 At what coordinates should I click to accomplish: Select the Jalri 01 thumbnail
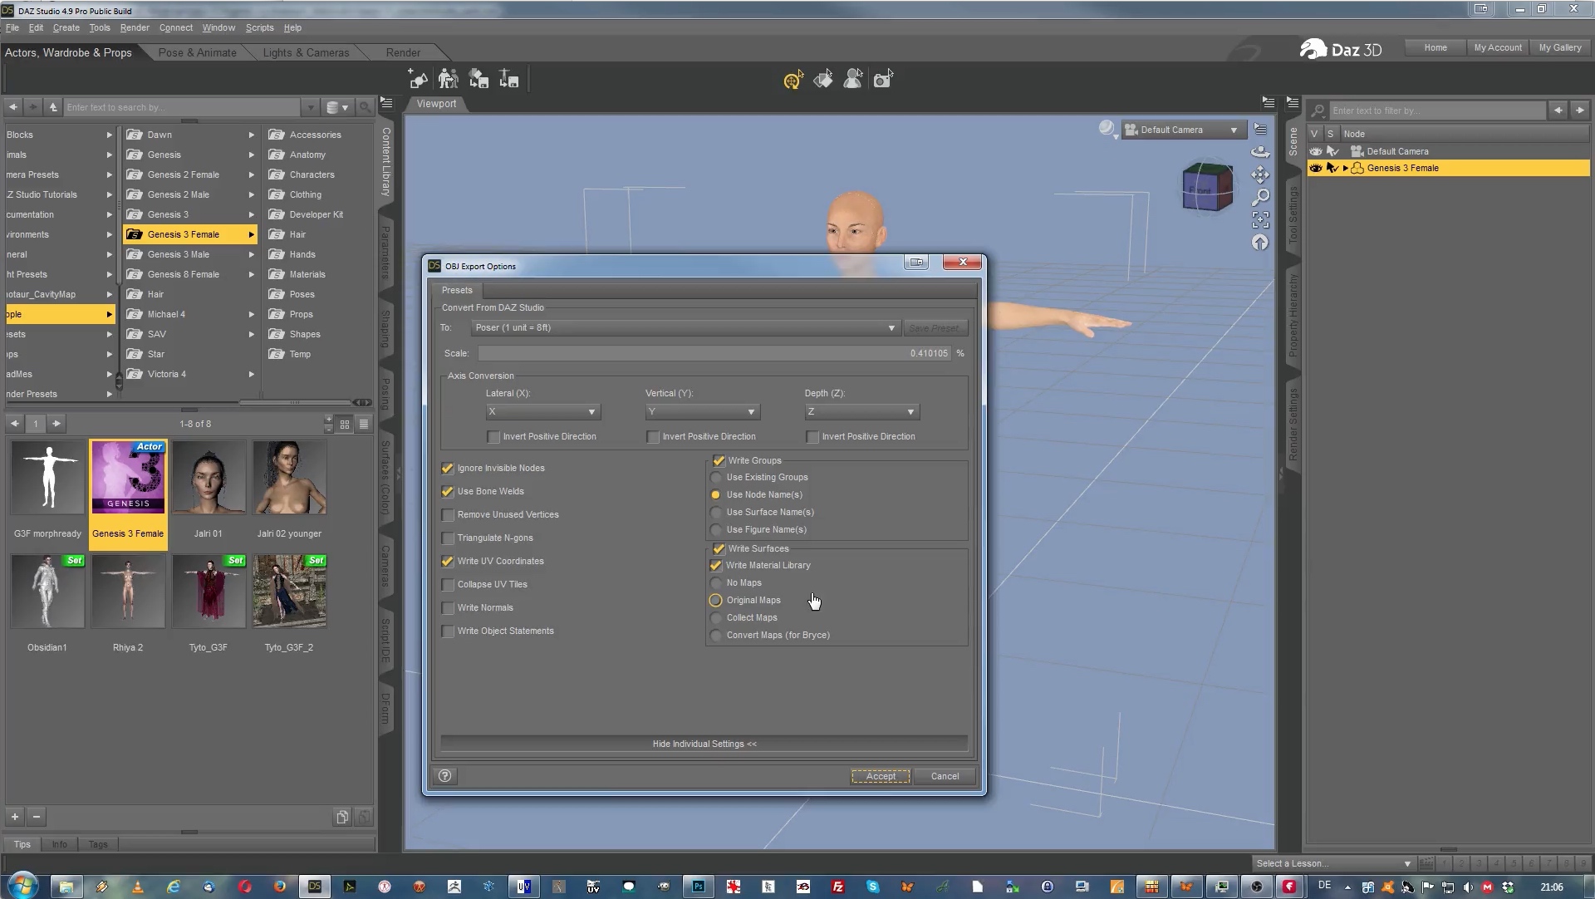coord(209,490)
